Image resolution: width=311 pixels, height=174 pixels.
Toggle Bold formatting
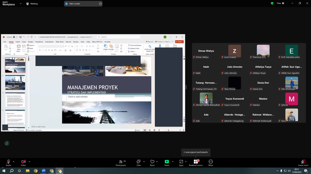(x=40, y=50)
